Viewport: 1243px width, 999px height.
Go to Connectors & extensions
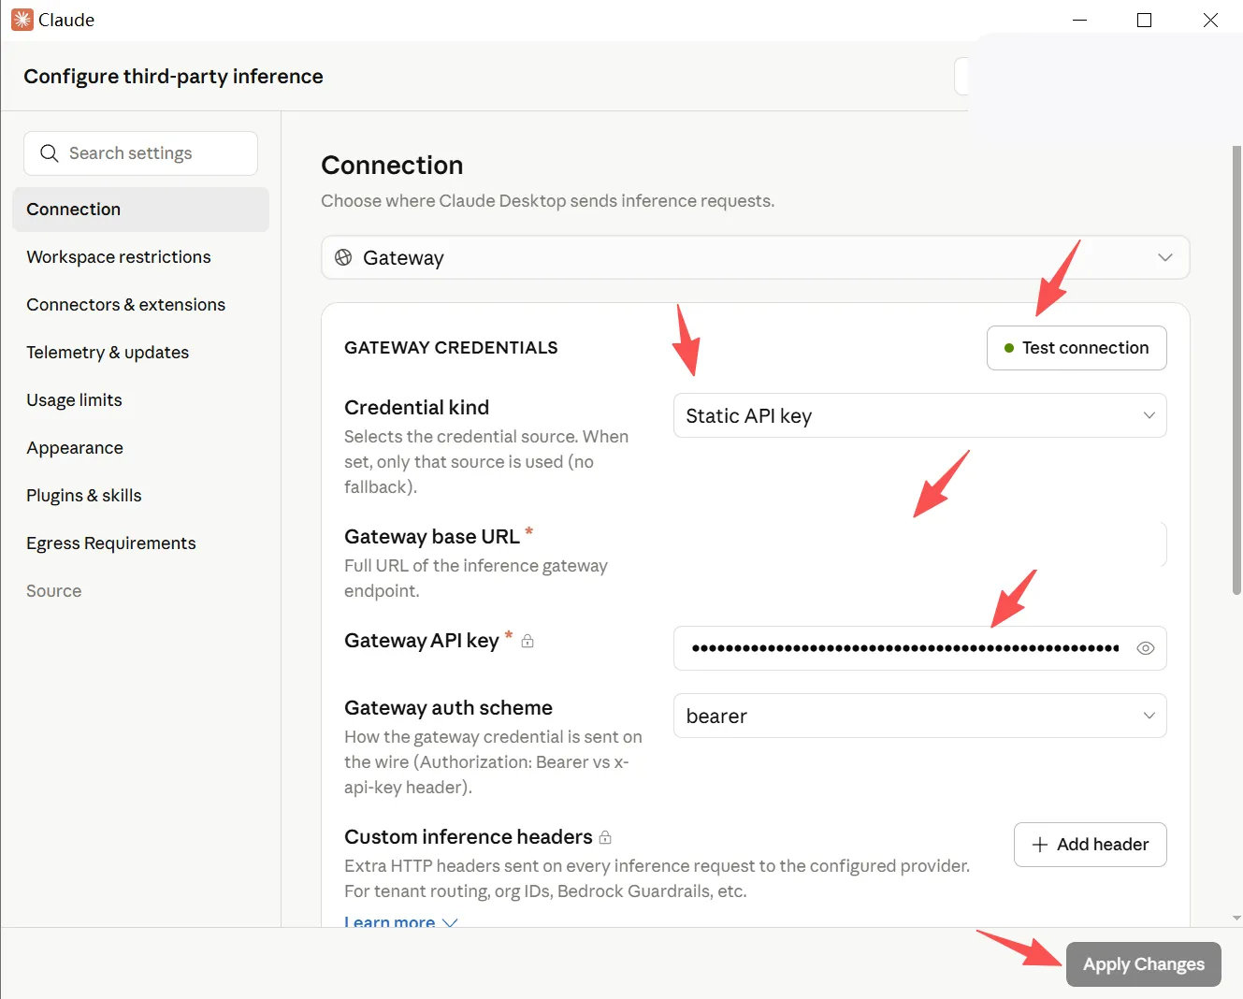click(x=140, y=305)
